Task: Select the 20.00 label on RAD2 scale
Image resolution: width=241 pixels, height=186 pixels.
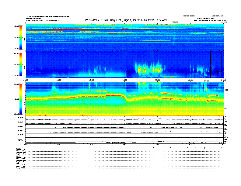Action: pos(17,37)
